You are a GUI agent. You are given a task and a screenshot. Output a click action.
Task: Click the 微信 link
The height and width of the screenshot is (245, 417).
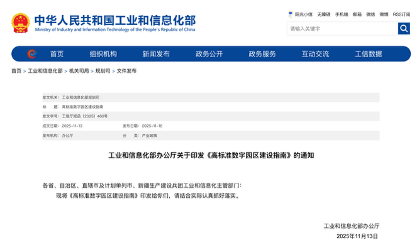coord(370,14)
